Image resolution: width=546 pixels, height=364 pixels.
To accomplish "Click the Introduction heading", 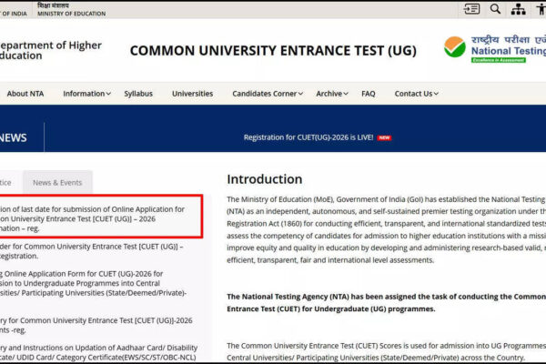I will coord(265,179).
